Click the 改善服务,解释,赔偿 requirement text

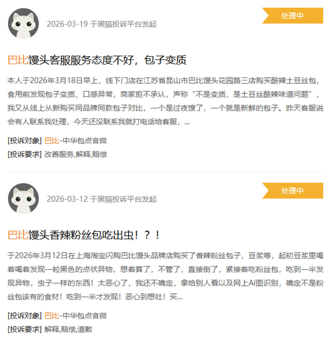click(x=75, y=154)
